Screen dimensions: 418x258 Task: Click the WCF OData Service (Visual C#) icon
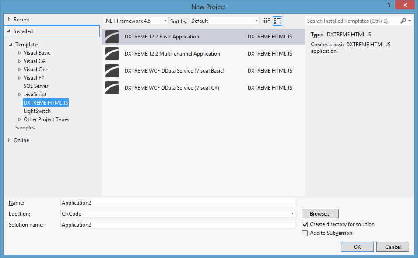[112, 88]
